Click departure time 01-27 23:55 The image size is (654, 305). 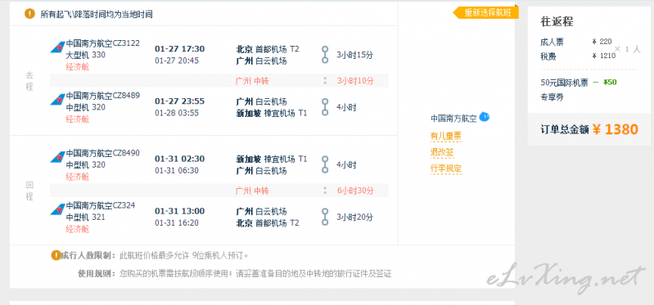coord(180,101)
